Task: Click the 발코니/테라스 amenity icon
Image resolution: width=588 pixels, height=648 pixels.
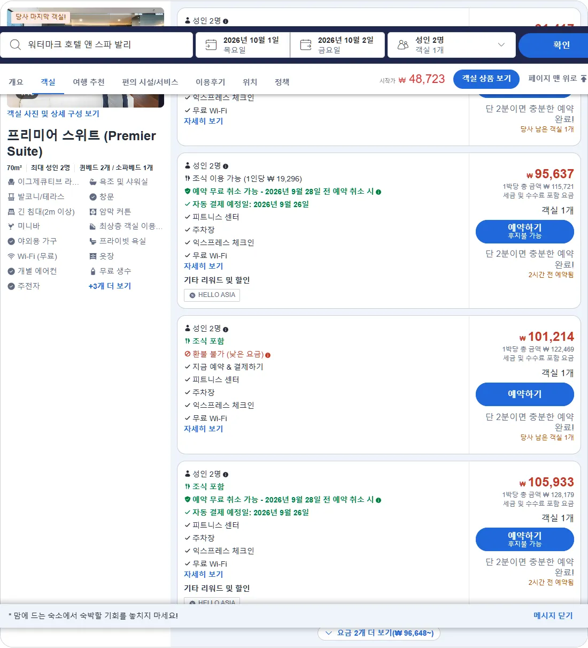Action: [x=11, y=197]
